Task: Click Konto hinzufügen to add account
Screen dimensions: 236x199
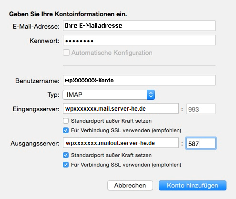Action: [193, 185]
